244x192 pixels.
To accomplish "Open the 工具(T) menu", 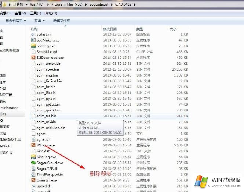I will point(36,13).
